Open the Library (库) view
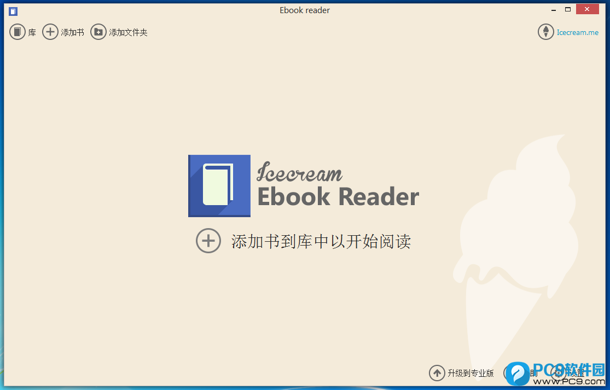Viewport: 610px width, 390px height. click(22, 32)
